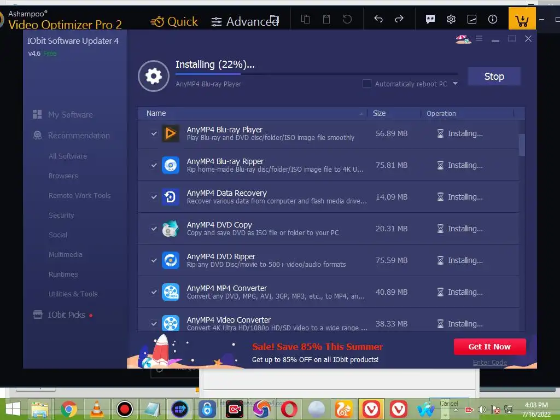Screen dimensions: 560x420
Task: Click the AnyMP4 Video Converter app icon
Action: 171,323
